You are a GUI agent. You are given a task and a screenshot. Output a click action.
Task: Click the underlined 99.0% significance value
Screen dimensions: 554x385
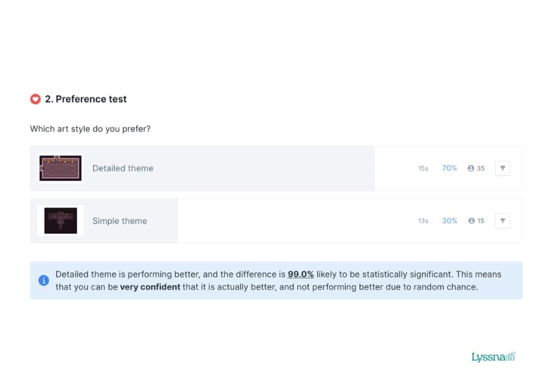(300, 274)
